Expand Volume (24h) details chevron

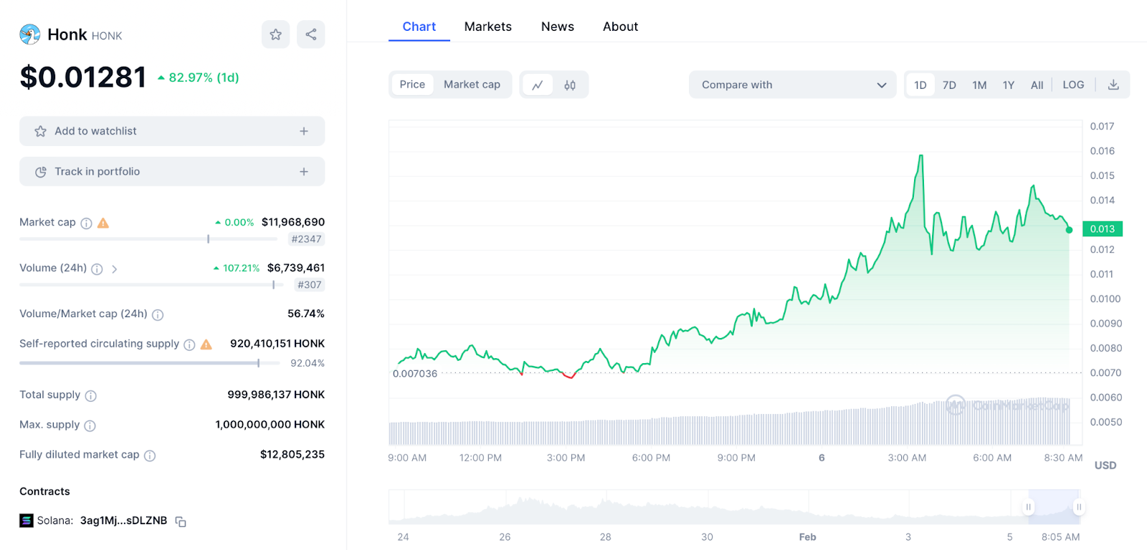click(x=114, y=269)
